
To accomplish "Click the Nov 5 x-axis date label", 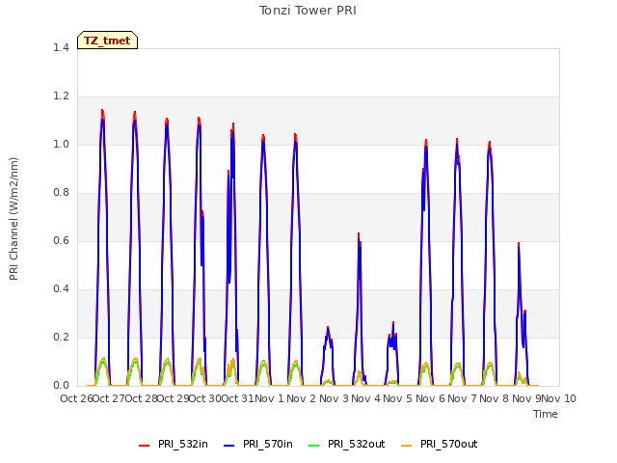I will point(398,398).
